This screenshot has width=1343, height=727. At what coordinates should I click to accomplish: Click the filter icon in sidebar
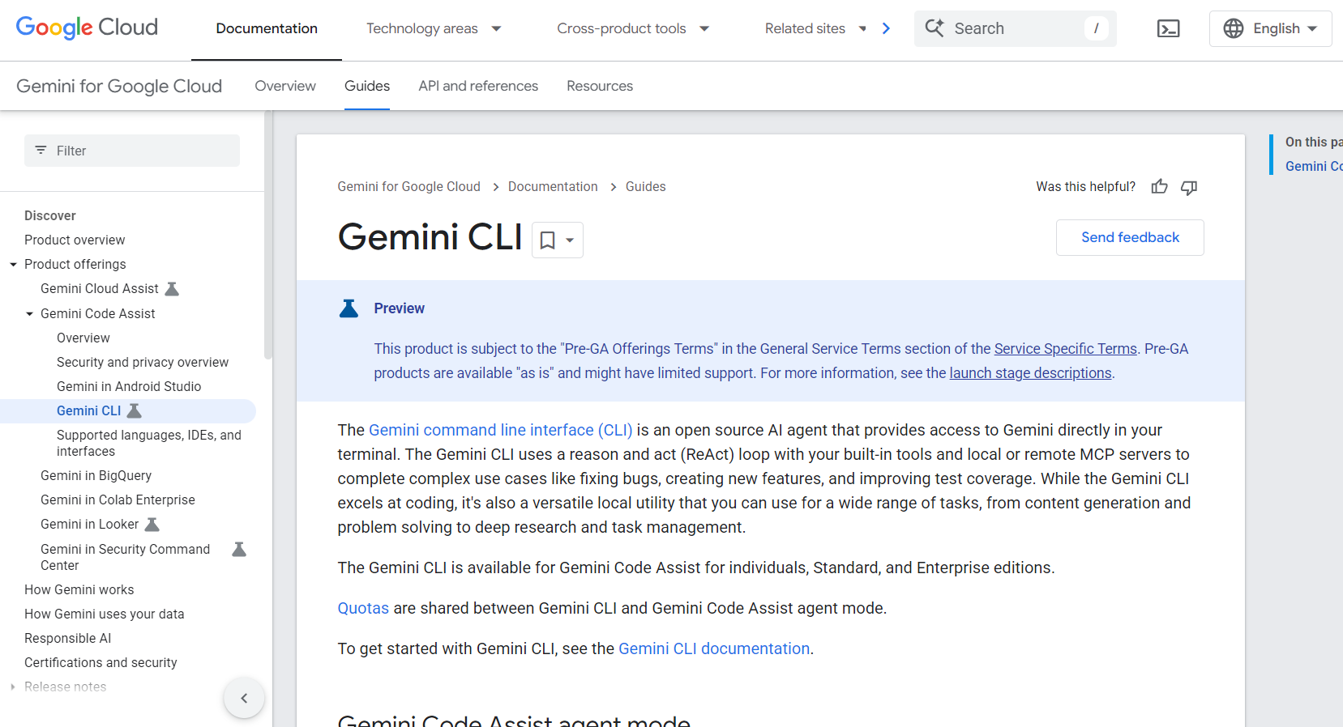41,151
